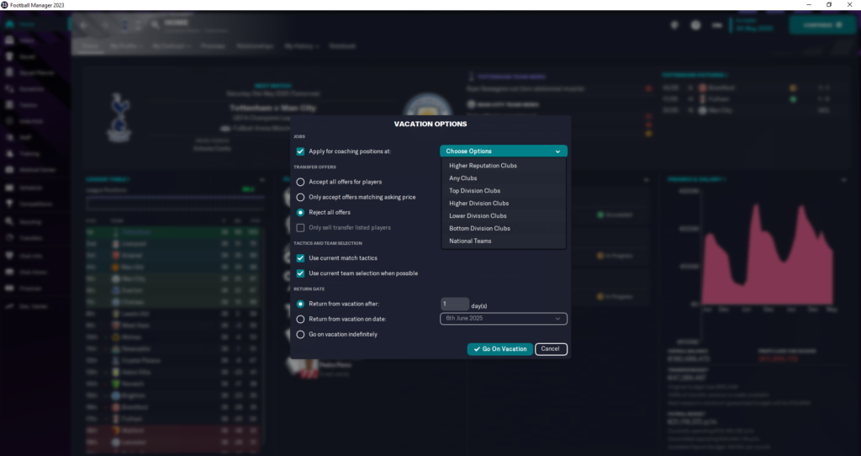Select Return from vacation after option
The width and height of the screenshot is (861, 456).
pyautogui.click(x=300, y=304)
